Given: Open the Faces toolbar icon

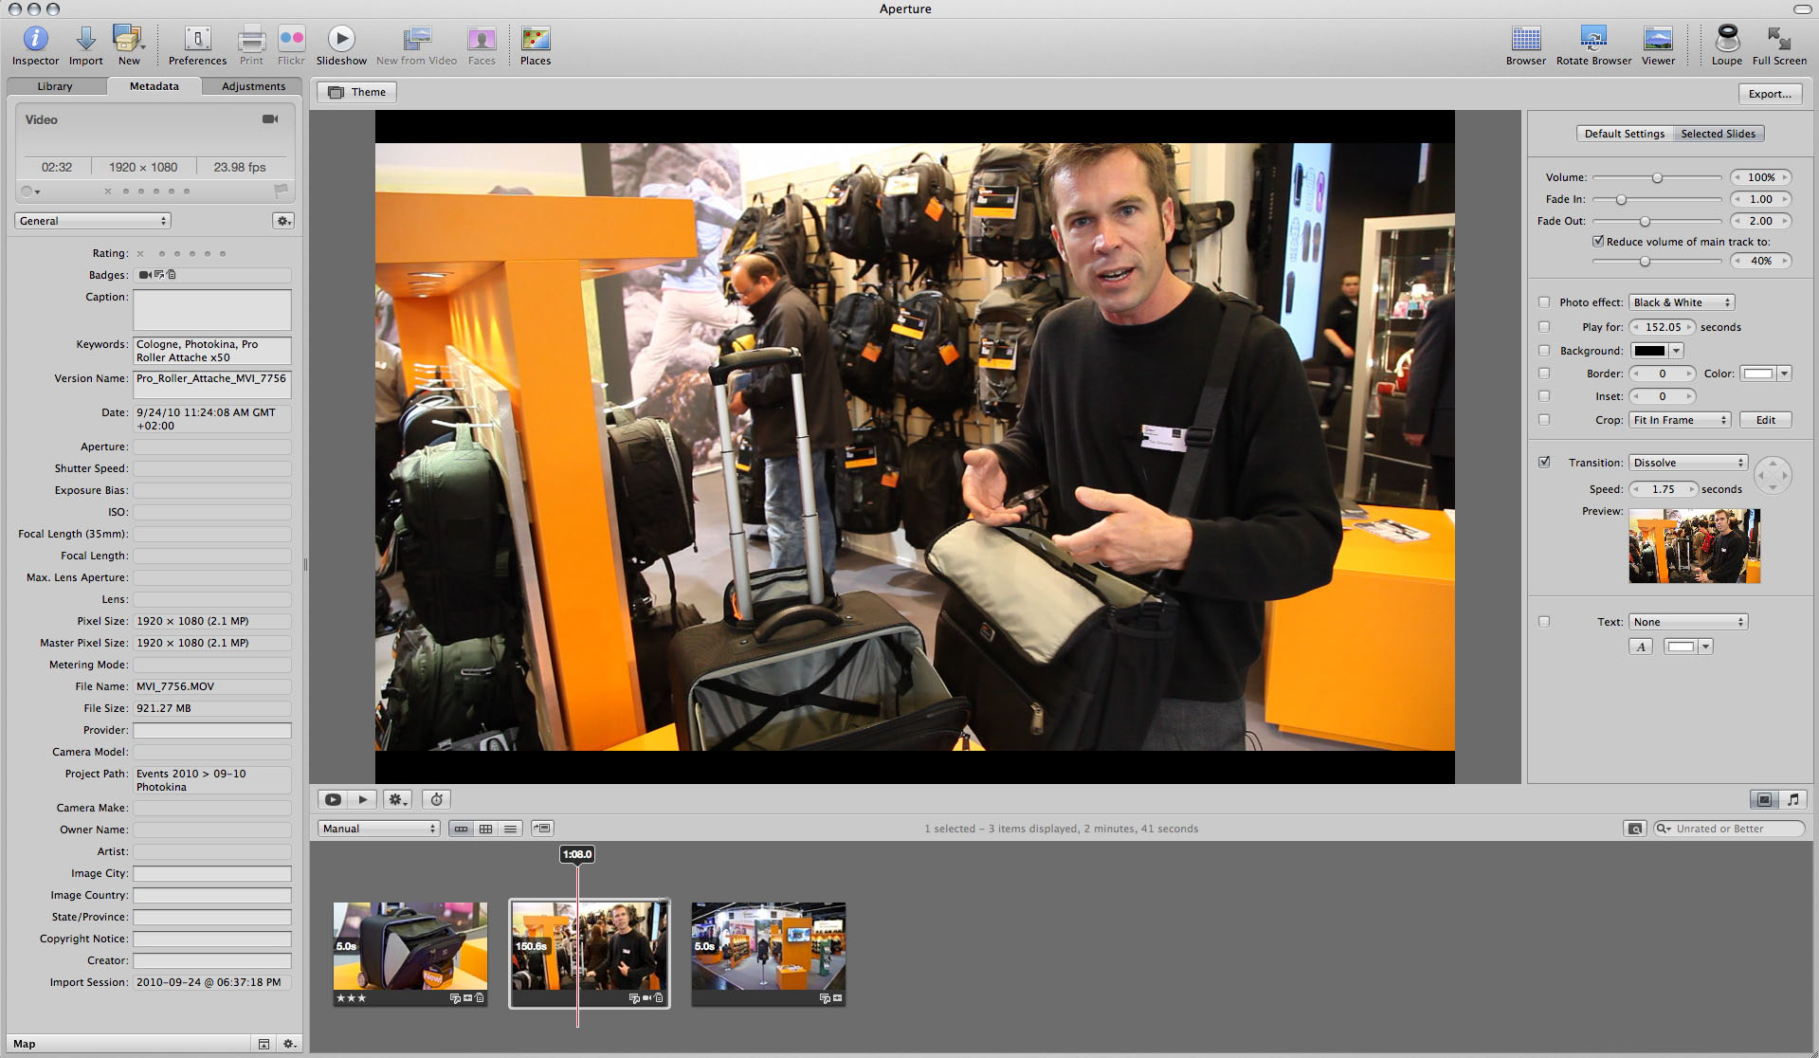Looking at the screenshot, I should point(482,40).
